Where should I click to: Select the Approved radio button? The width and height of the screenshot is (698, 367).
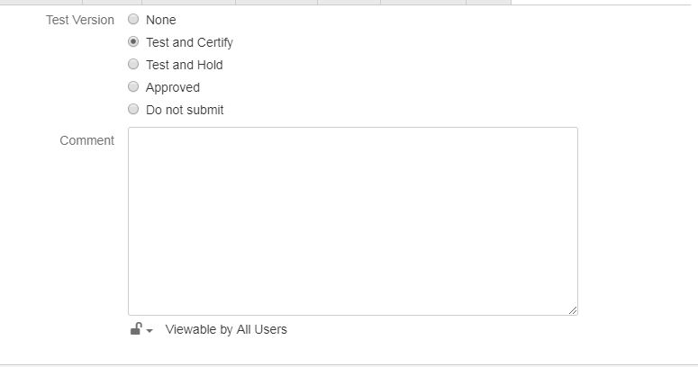tap(133, 86)
